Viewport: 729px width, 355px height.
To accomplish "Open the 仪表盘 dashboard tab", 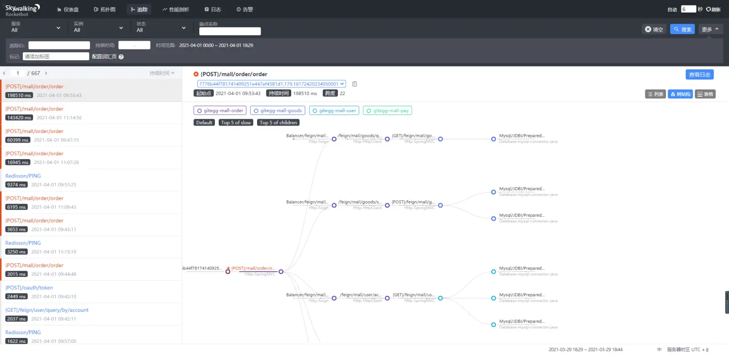I will point(69,9).
